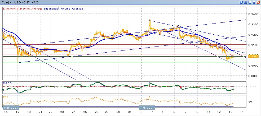
Task: Click the 0.9400 price axis label
Action: click(254, 14)
